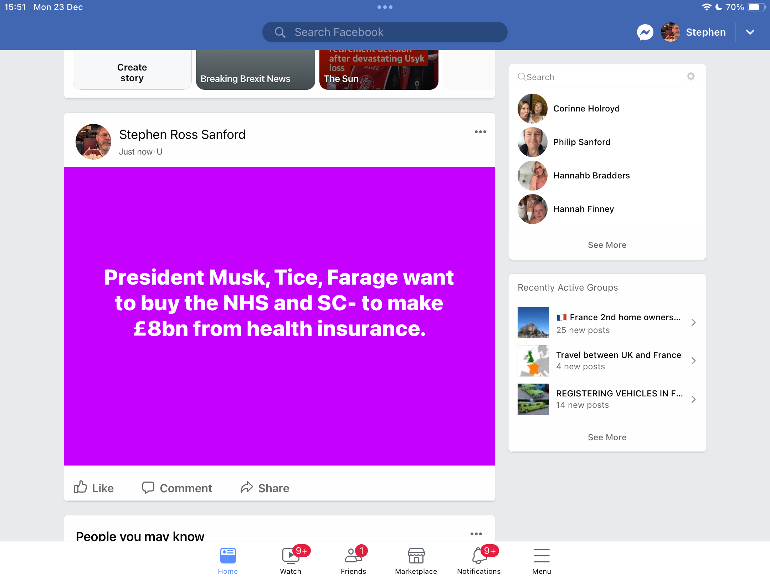Click the Recently Active Groups heading

568,287
